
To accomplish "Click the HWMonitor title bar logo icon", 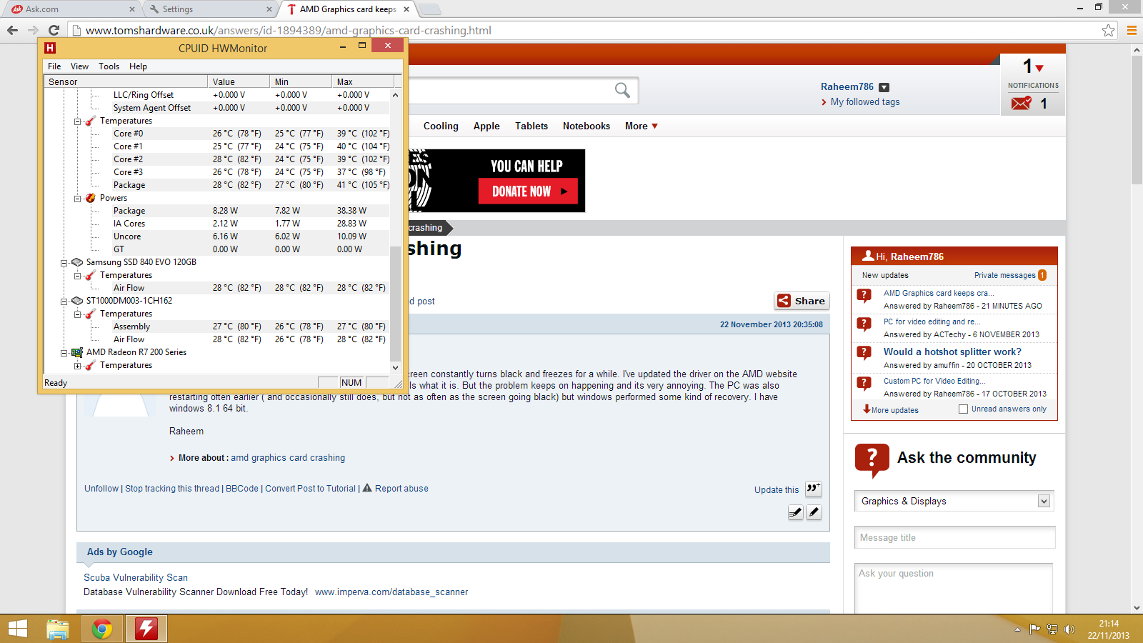I will pyautogui.click(x=49, y=48).
